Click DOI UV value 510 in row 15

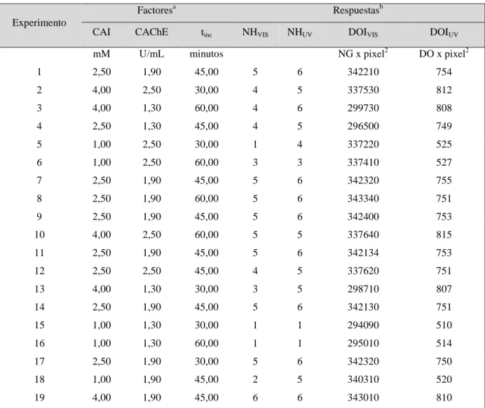pyautogui.click(x=444, y=325)
